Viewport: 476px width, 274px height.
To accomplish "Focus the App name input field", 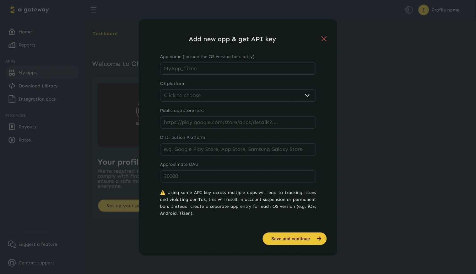I will [x=238, y=69].
